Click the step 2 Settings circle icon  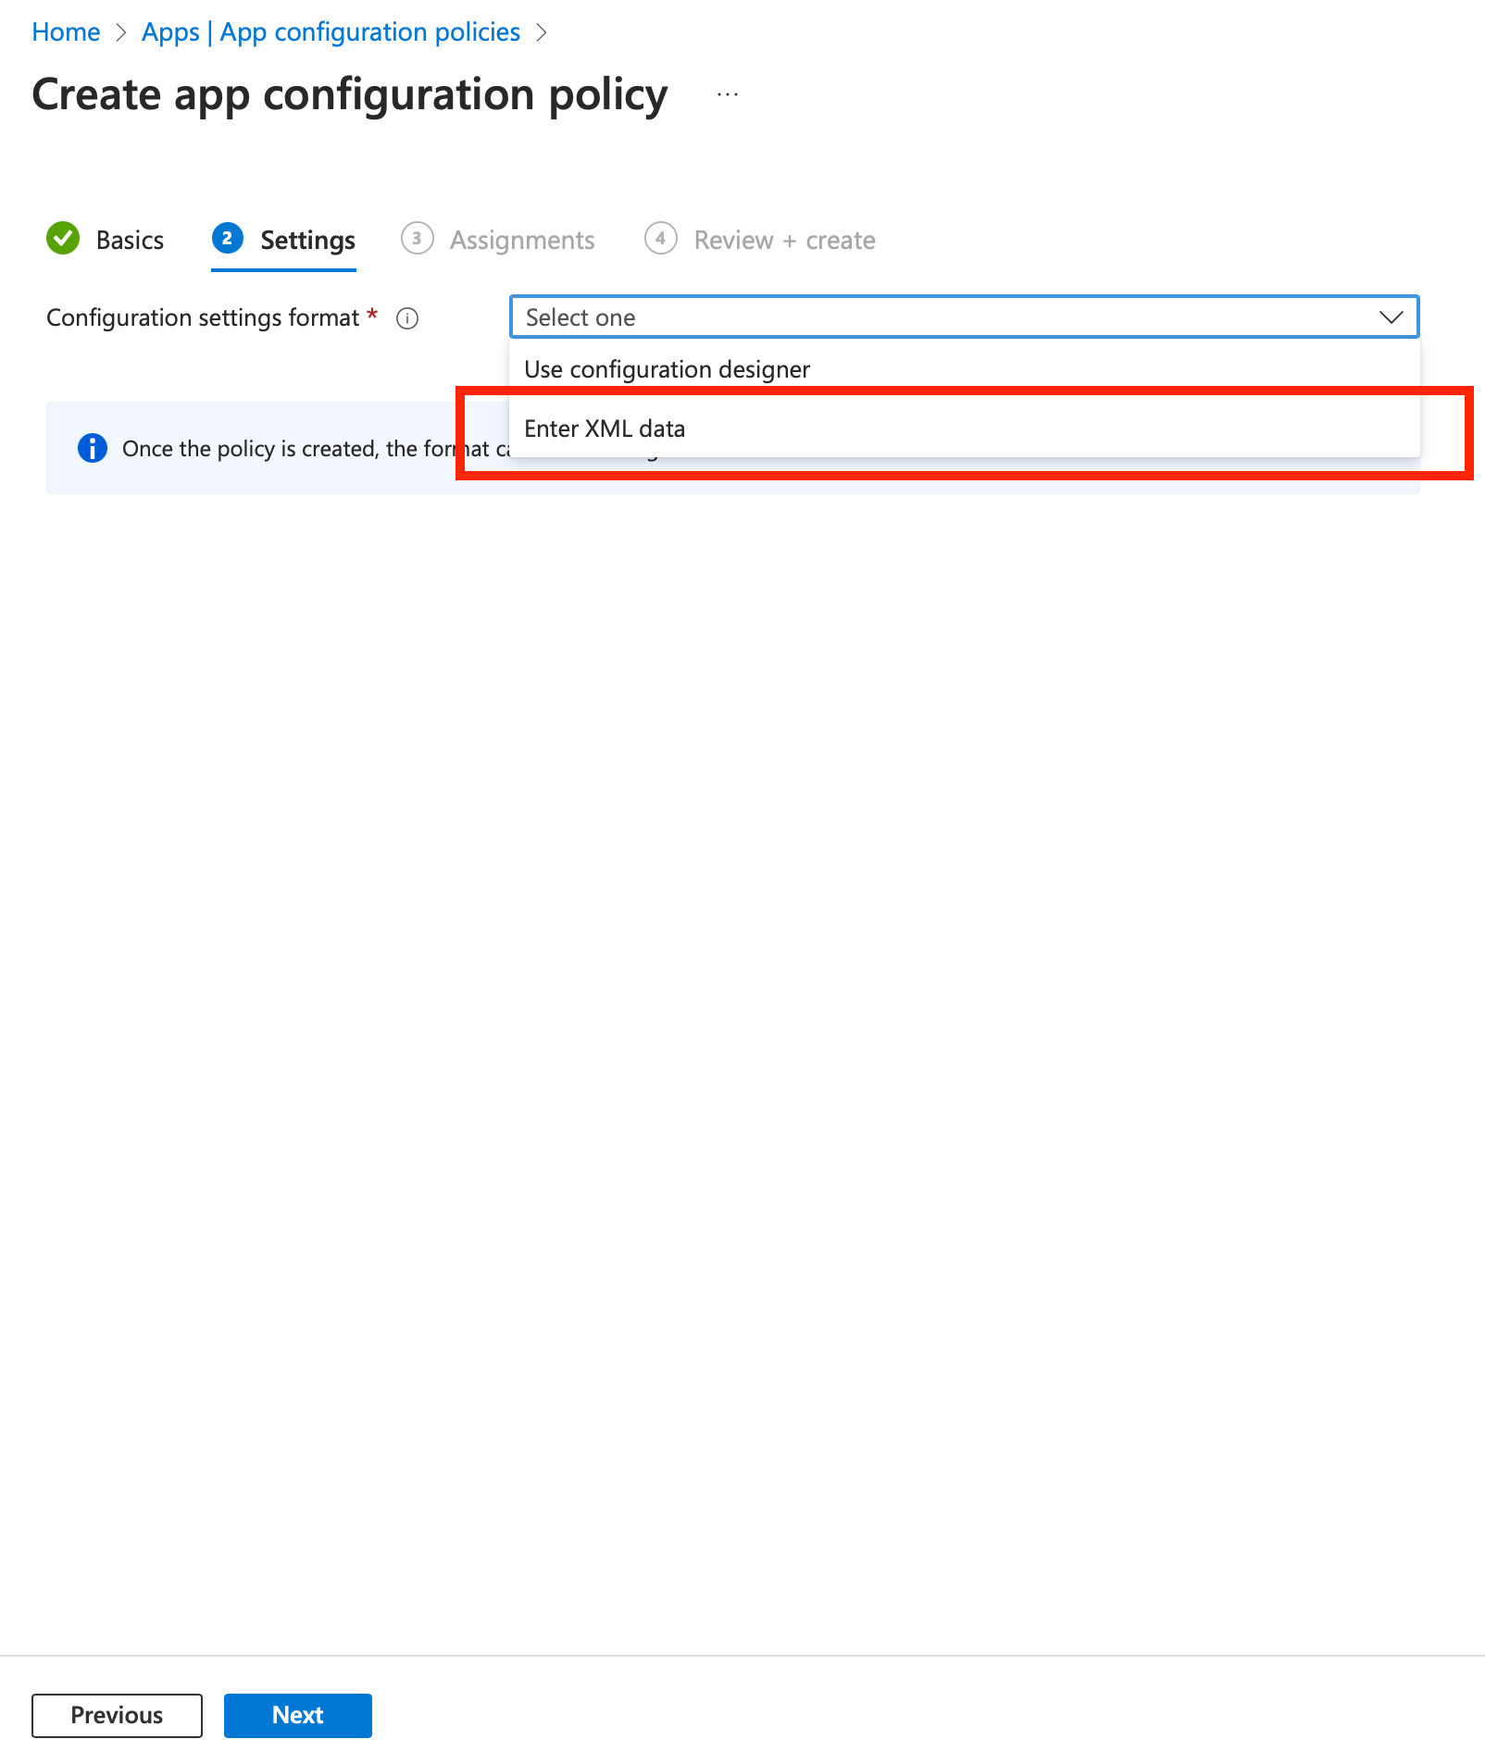[x=227, y=239]
